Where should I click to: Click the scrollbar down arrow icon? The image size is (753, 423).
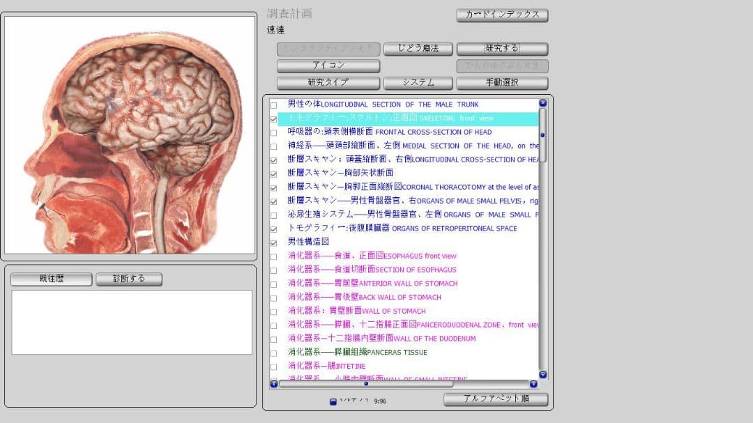542,374
